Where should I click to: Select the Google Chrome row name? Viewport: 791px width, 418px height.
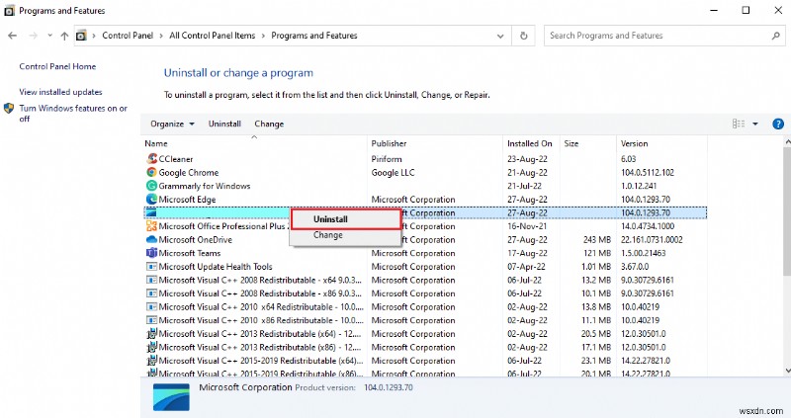(x=189, y=173)
